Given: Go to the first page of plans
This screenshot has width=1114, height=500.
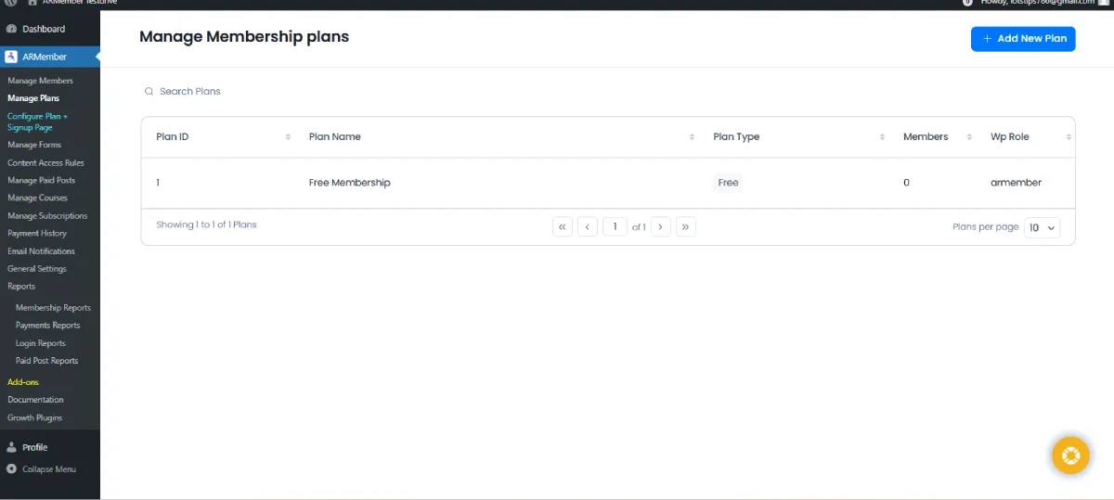Looking at the screenshot, I should point(562,226).
